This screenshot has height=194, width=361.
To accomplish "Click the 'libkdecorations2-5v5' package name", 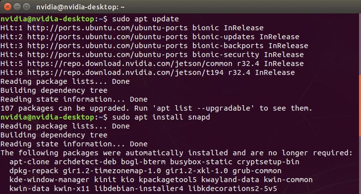I will pyautogui.click(x=233, y=189).
